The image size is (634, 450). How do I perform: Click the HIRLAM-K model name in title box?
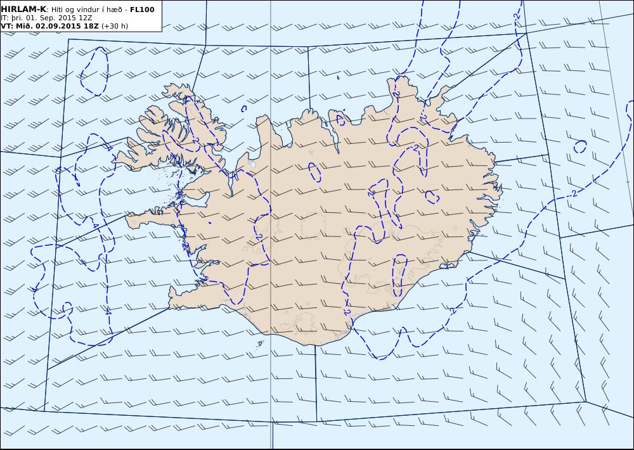(23, 10)
